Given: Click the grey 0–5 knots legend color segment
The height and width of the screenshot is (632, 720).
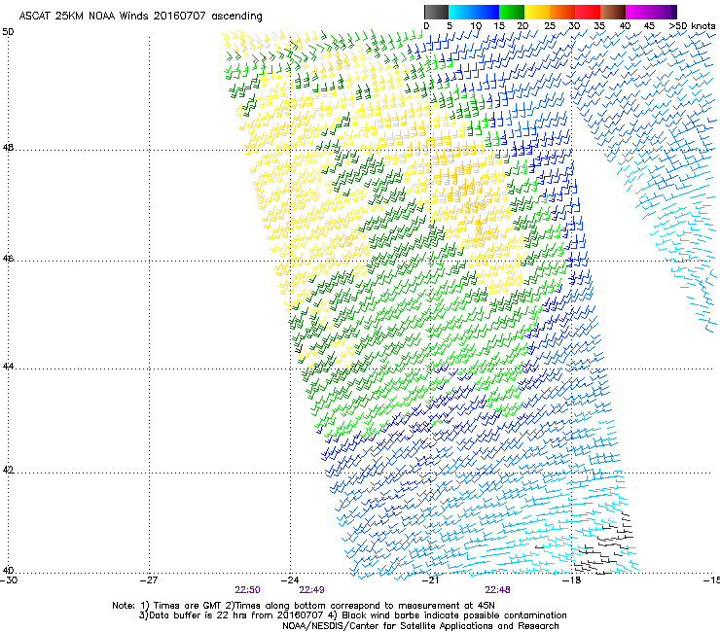Looking at the screenshot, I should point(436,12).
